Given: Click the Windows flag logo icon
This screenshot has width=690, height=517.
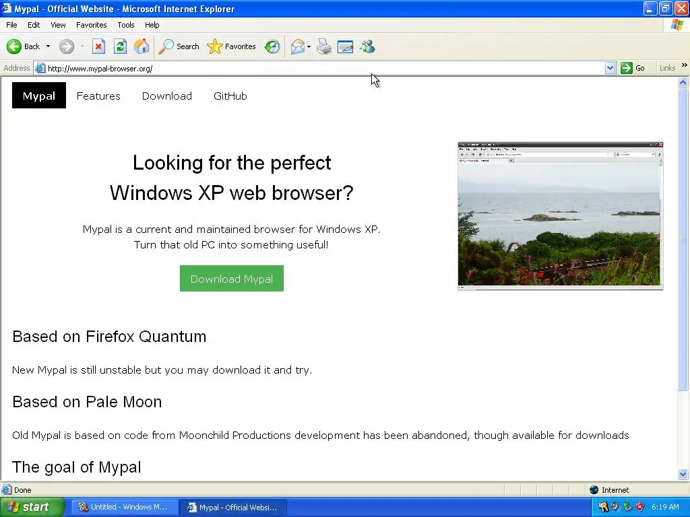Looking at the screenshot, I should coord(678,25).
